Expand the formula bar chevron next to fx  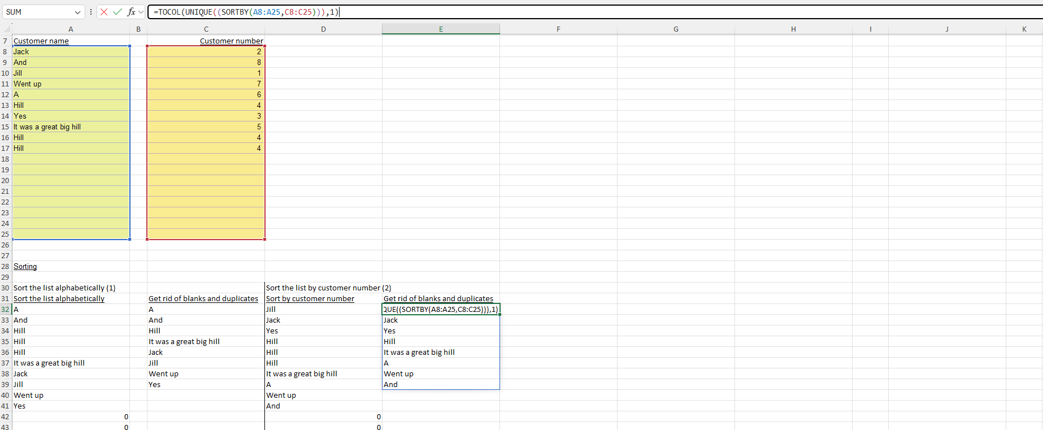click(x=141, y=12)
